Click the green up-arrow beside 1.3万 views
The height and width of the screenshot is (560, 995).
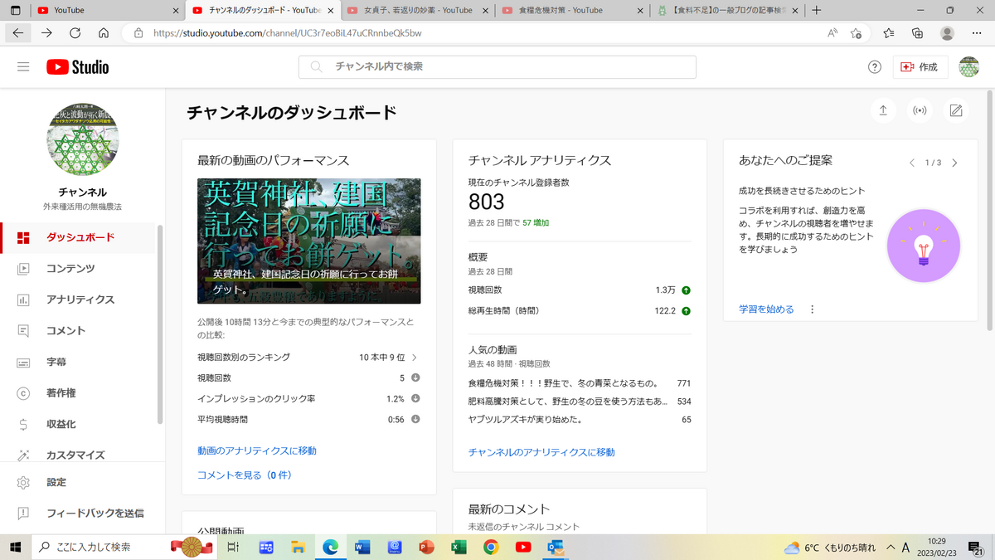[686, 290]
